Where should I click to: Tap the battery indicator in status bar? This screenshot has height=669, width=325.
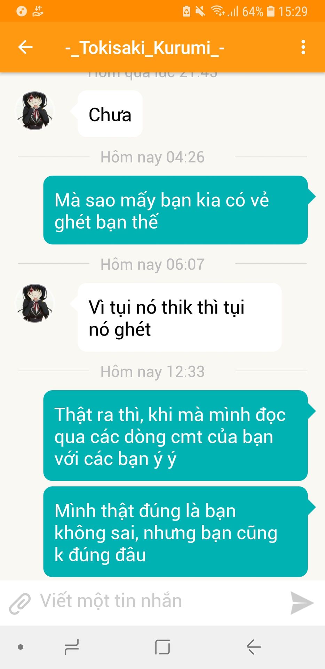tap(271, 11)
